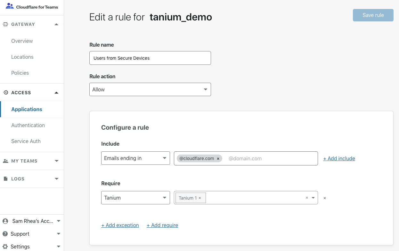Remove the @cloudflare.com email chip
Image resolution: width=399 pixels, height=251 pixels.
(218, 158)
